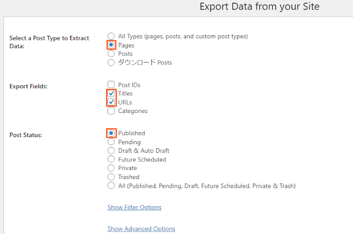
Task: Tick the Categories checkbox
Action: [x=111, y=111]
